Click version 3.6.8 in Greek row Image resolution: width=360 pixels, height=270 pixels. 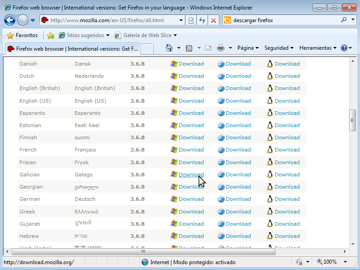pyautogui.click(x=137, y=212)
